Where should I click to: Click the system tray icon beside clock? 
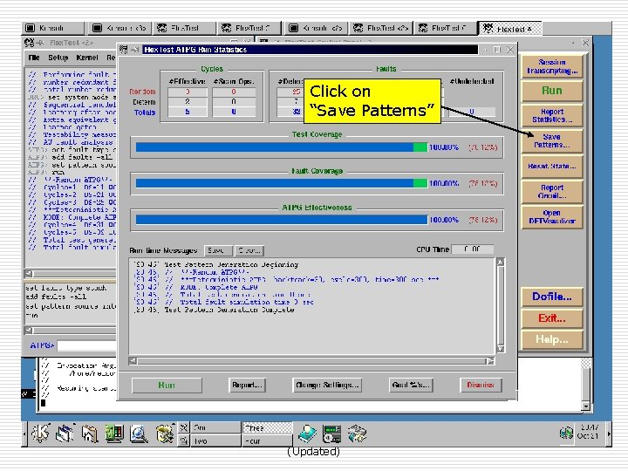coord(566,433)
